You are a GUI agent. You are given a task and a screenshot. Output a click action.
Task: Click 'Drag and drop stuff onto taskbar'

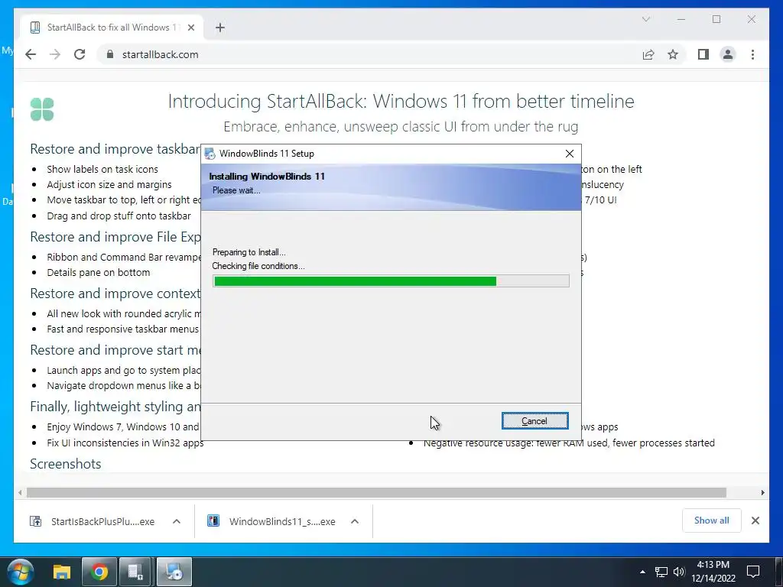(x=119, y=216)
